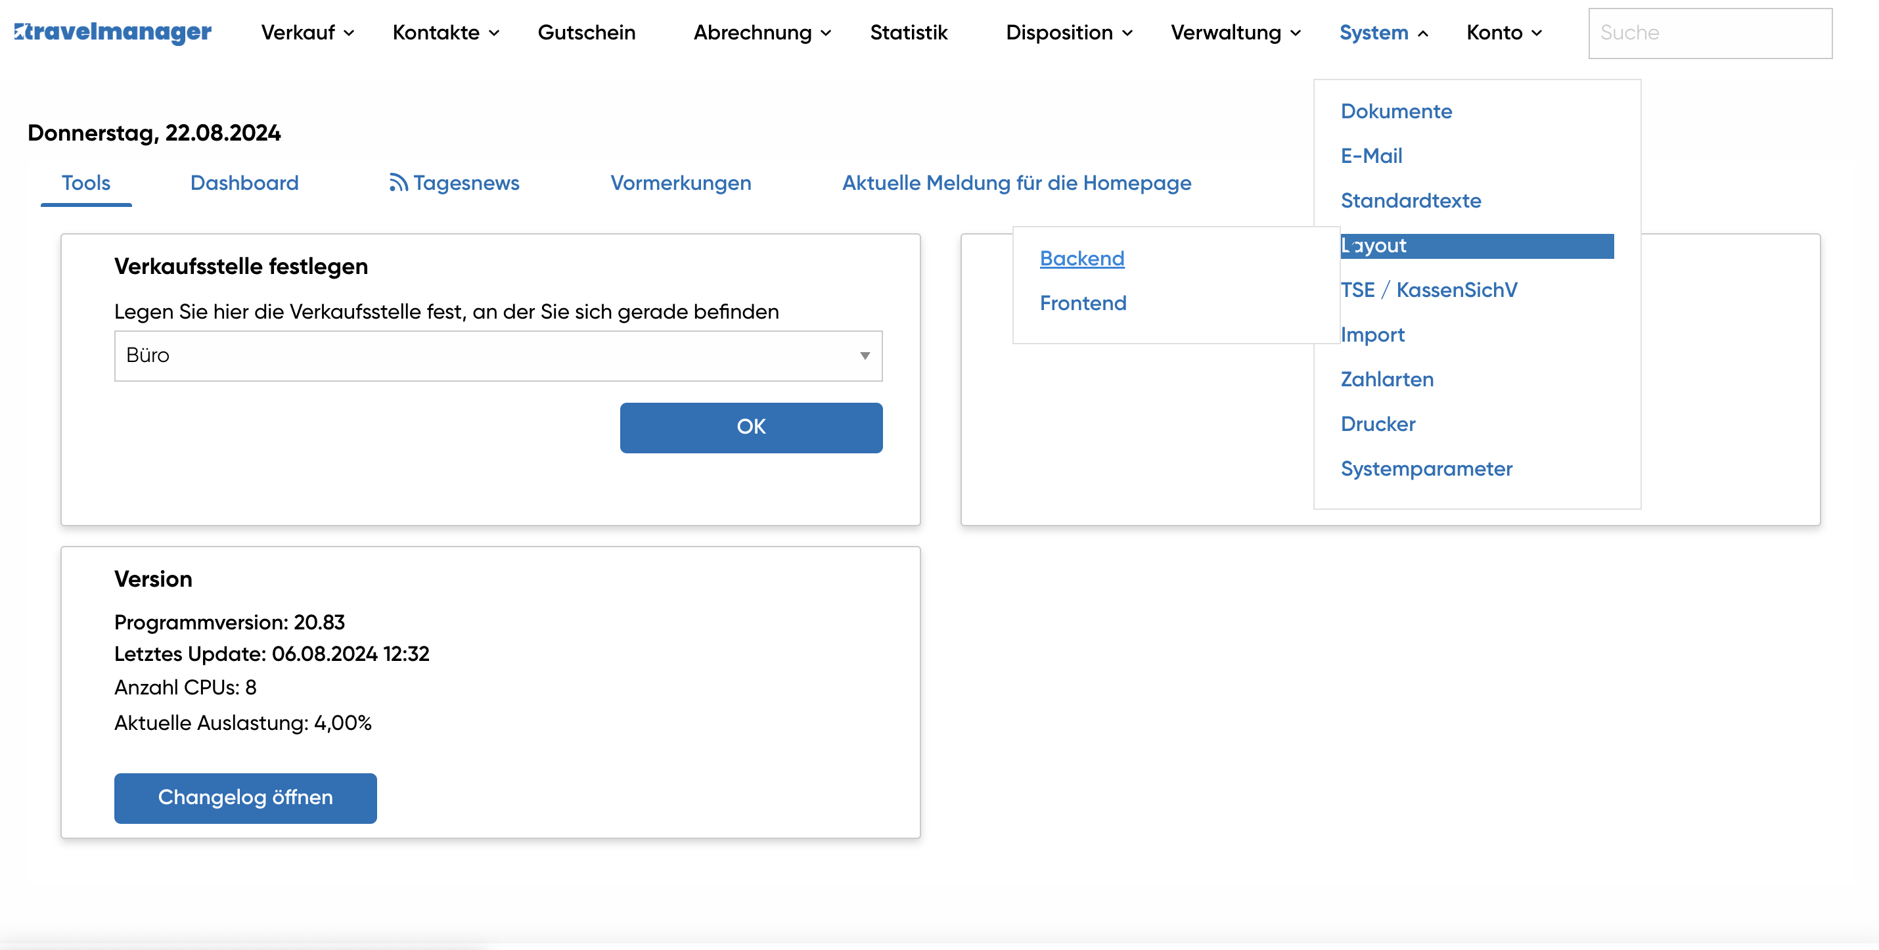Image resolution: width=1879 pixels, height=950 pixels.
Task: Open the Verkaufsstelle dropdown showing Büro
Action: 498,356
